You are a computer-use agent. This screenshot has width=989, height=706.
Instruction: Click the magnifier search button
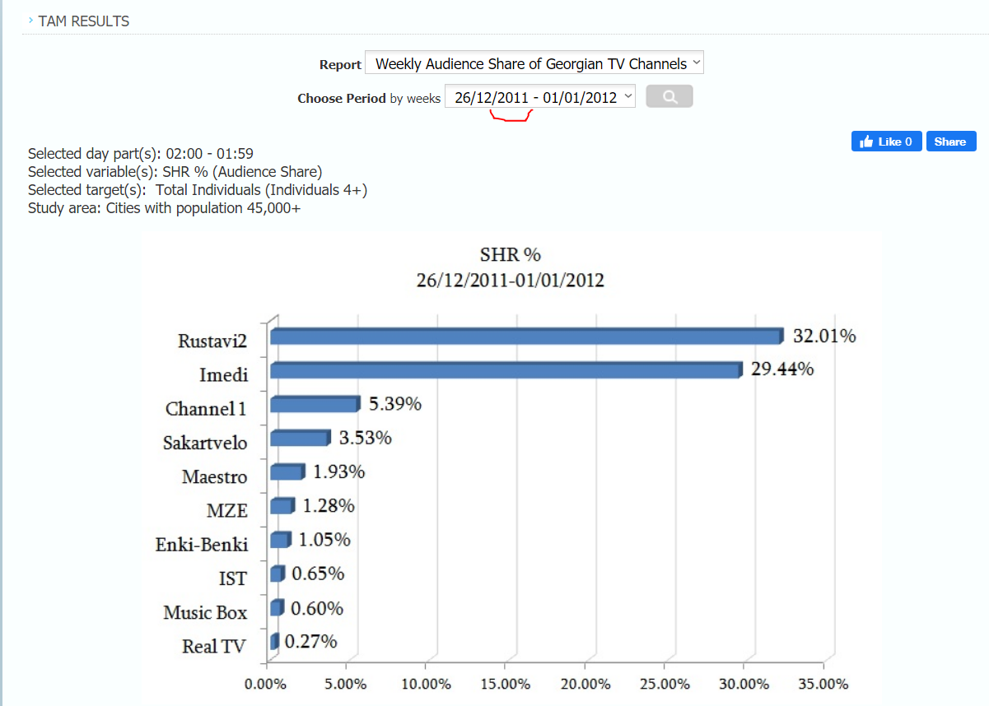(x=669, y=96)
